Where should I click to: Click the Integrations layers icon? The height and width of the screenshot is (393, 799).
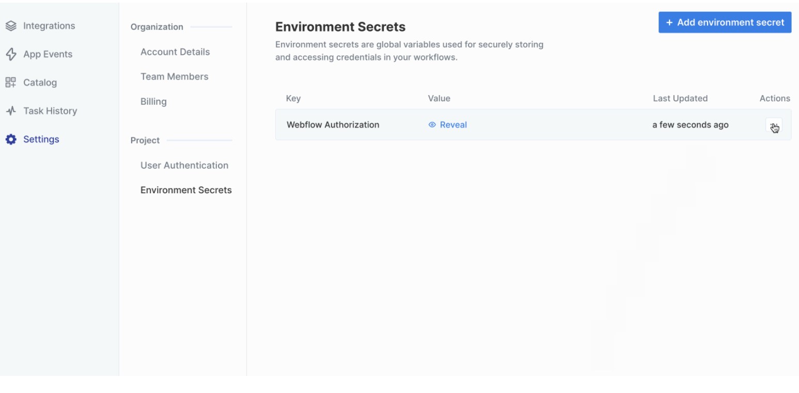tap(11, 26)
